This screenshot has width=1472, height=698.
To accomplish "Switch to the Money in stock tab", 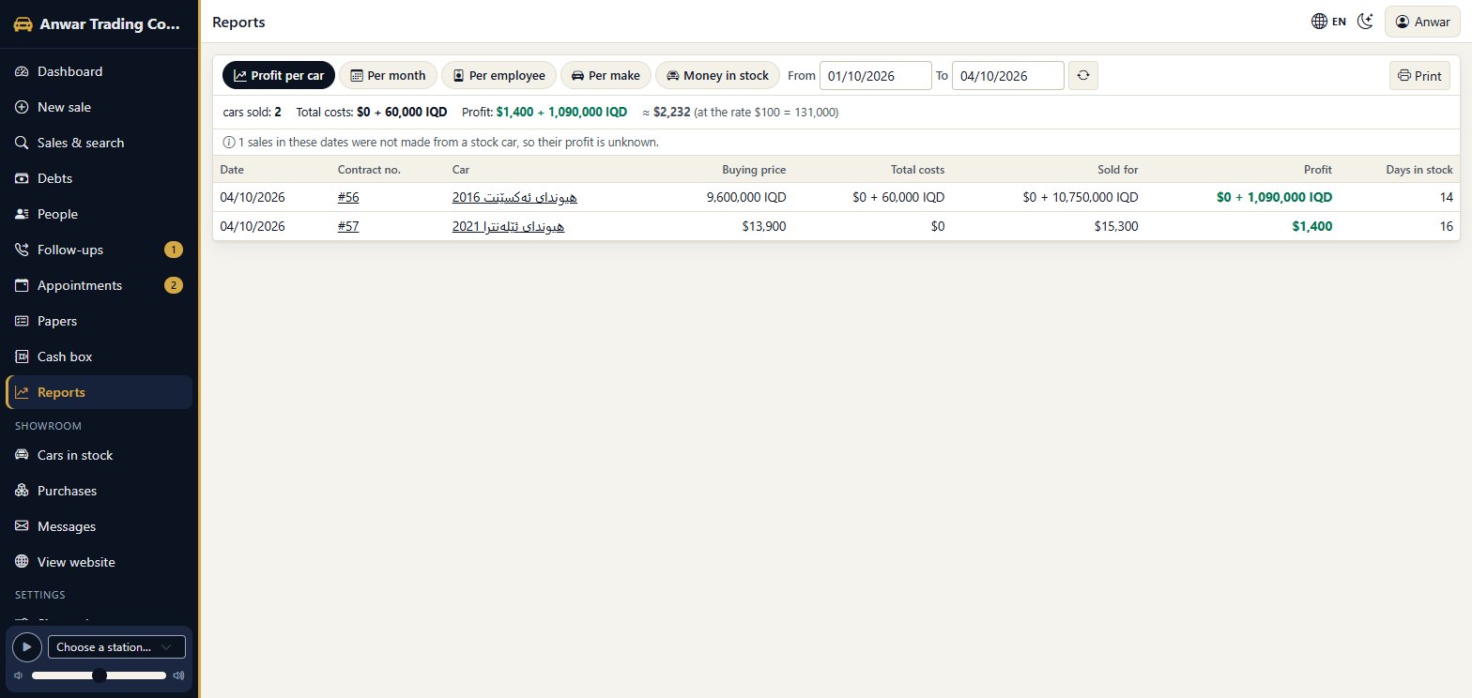I will pyautogui.click(x=717, y=75).
